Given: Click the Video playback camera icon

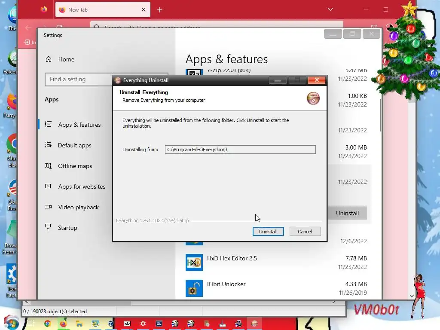Looking at the screenshot, I should [48, 207].
